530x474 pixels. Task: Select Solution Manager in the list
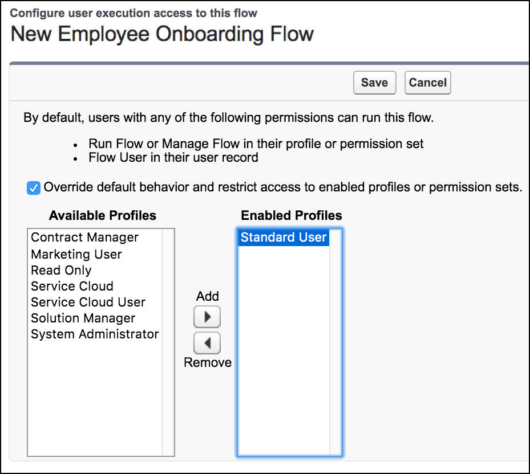83,318
